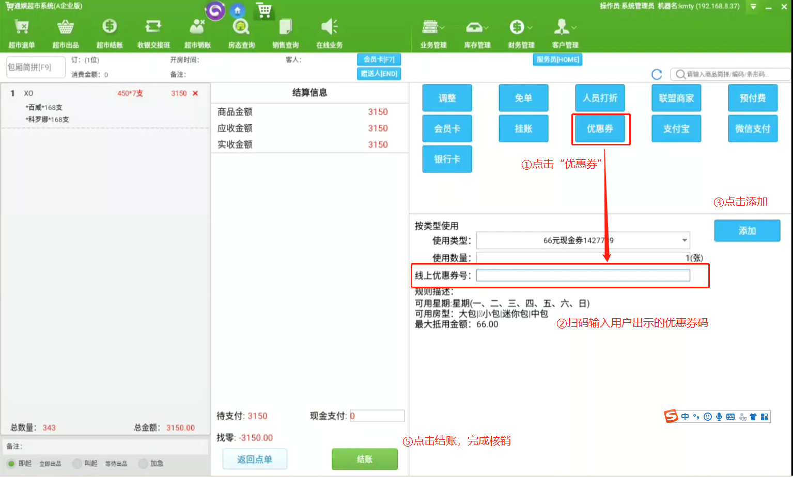Choose 会员卡 payment method
This screenshot has width=793, height=477.
[447, 128]
